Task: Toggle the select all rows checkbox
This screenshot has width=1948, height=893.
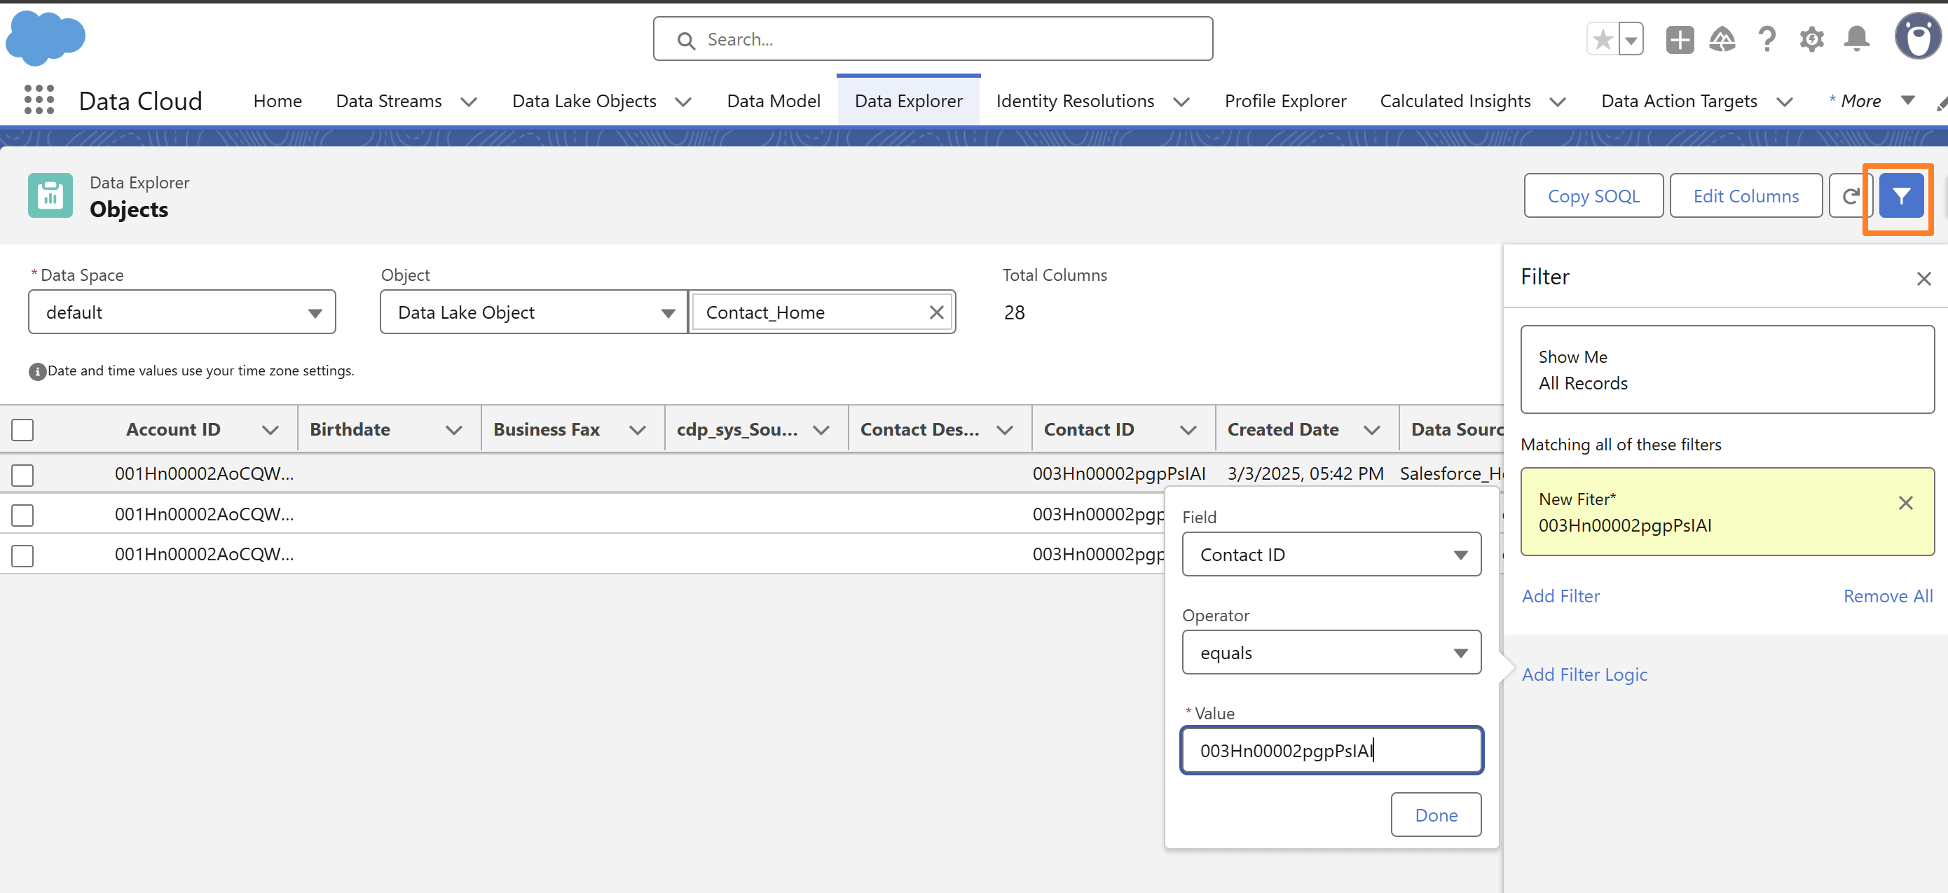Action: pyautogui.click(x=22, y=429)
